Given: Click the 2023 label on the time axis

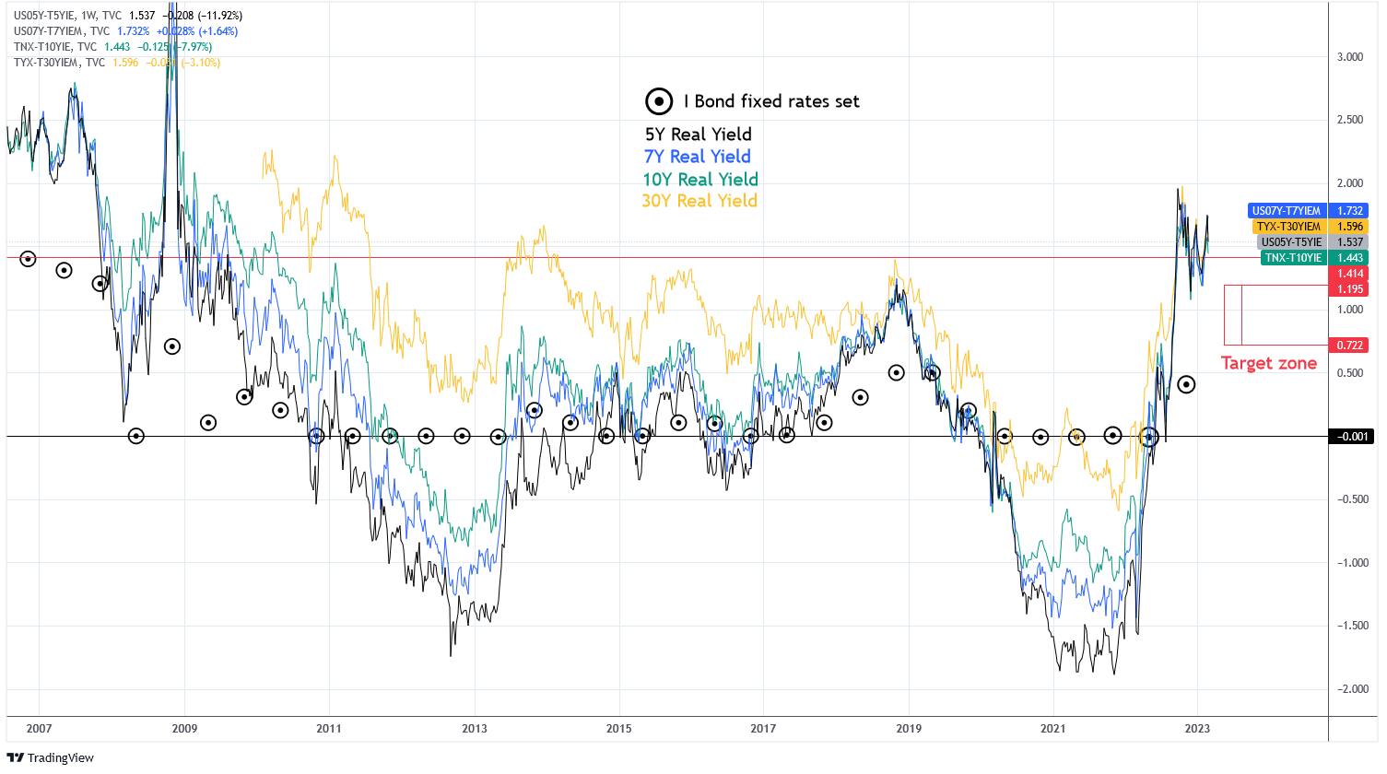Looking at the screenshot, I should [1197, 729].
